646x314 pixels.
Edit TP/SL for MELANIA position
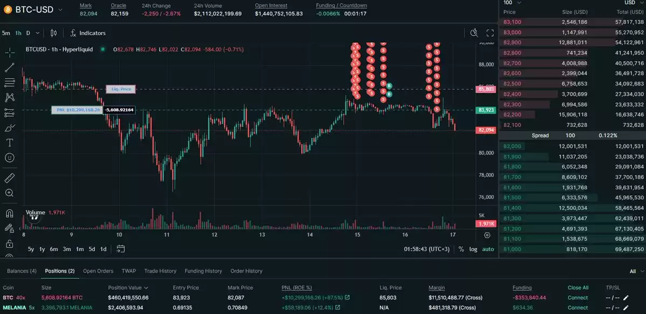(626, 308)
